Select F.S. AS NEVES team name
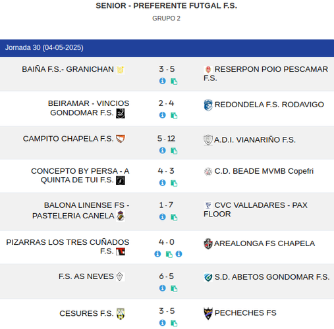Viewport: 334px width, 329px height. (x=86, y=276)
